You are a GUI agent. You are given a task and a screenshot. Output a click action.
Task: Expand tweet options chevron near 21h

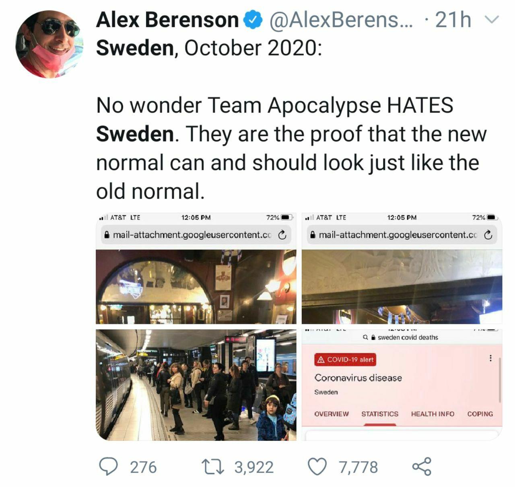click(x=492, y=19)
